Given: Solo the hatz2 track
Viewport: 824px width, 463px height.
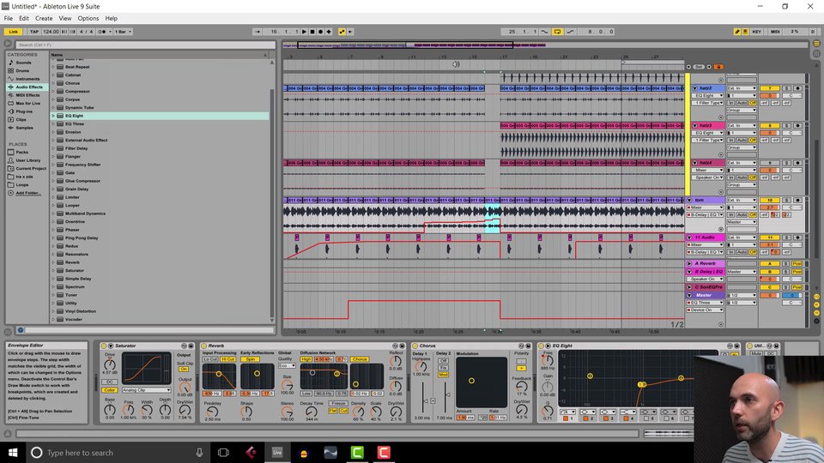Looking at the screenshot, I should tap(787, 88).
